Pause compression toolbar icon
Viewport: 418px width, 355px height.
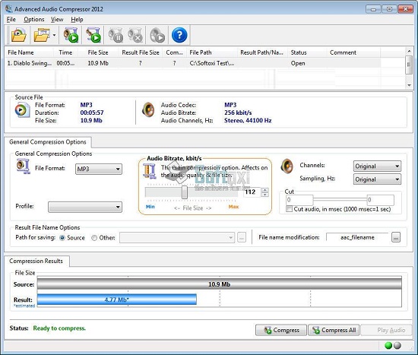pyautogui.click(x=116, y=35)
